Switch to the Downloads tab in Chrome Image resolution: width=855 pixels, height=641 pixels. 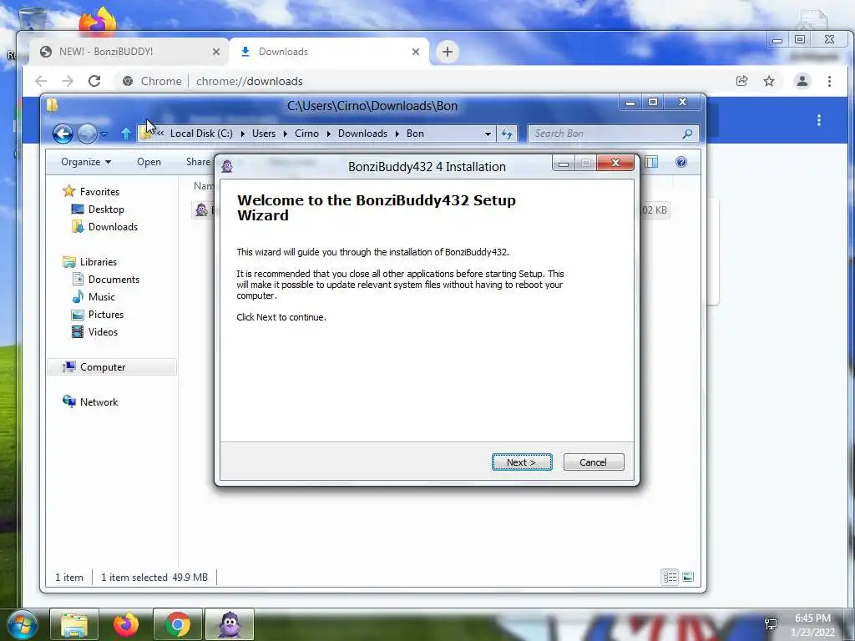point(329,52)
